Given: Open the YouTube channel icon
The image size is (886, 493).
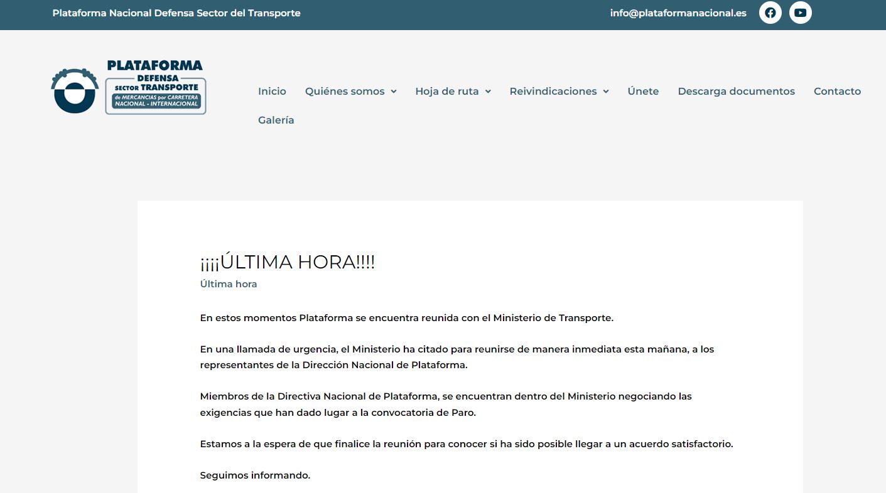Looking at the screenshot, I should [800, 13].
